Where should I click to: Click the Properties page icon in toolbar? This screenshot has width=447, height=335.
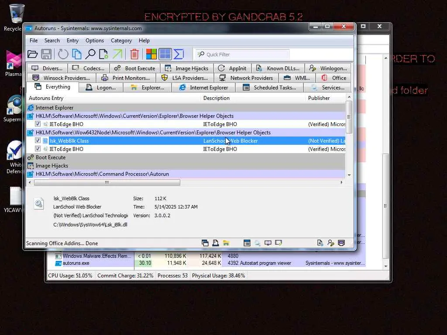click(x=103, y=54)
